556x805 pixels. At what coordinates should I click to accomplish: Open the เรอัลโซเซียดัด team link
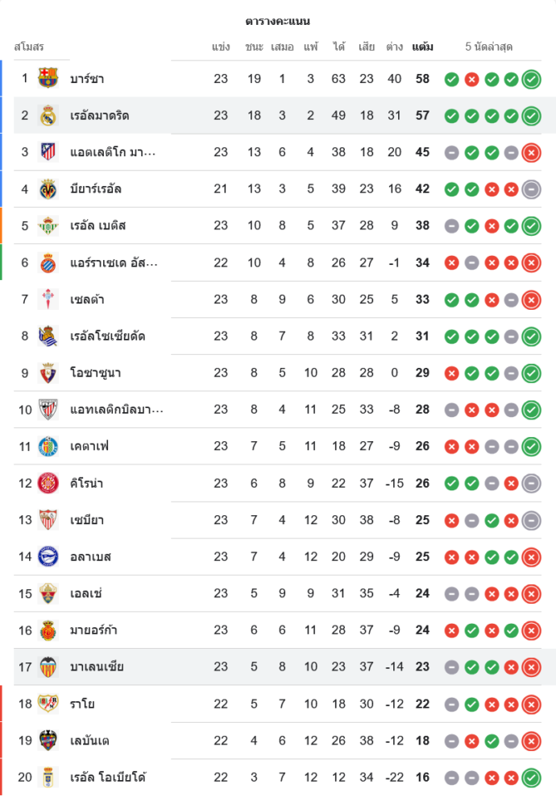(x=108, y=336)
